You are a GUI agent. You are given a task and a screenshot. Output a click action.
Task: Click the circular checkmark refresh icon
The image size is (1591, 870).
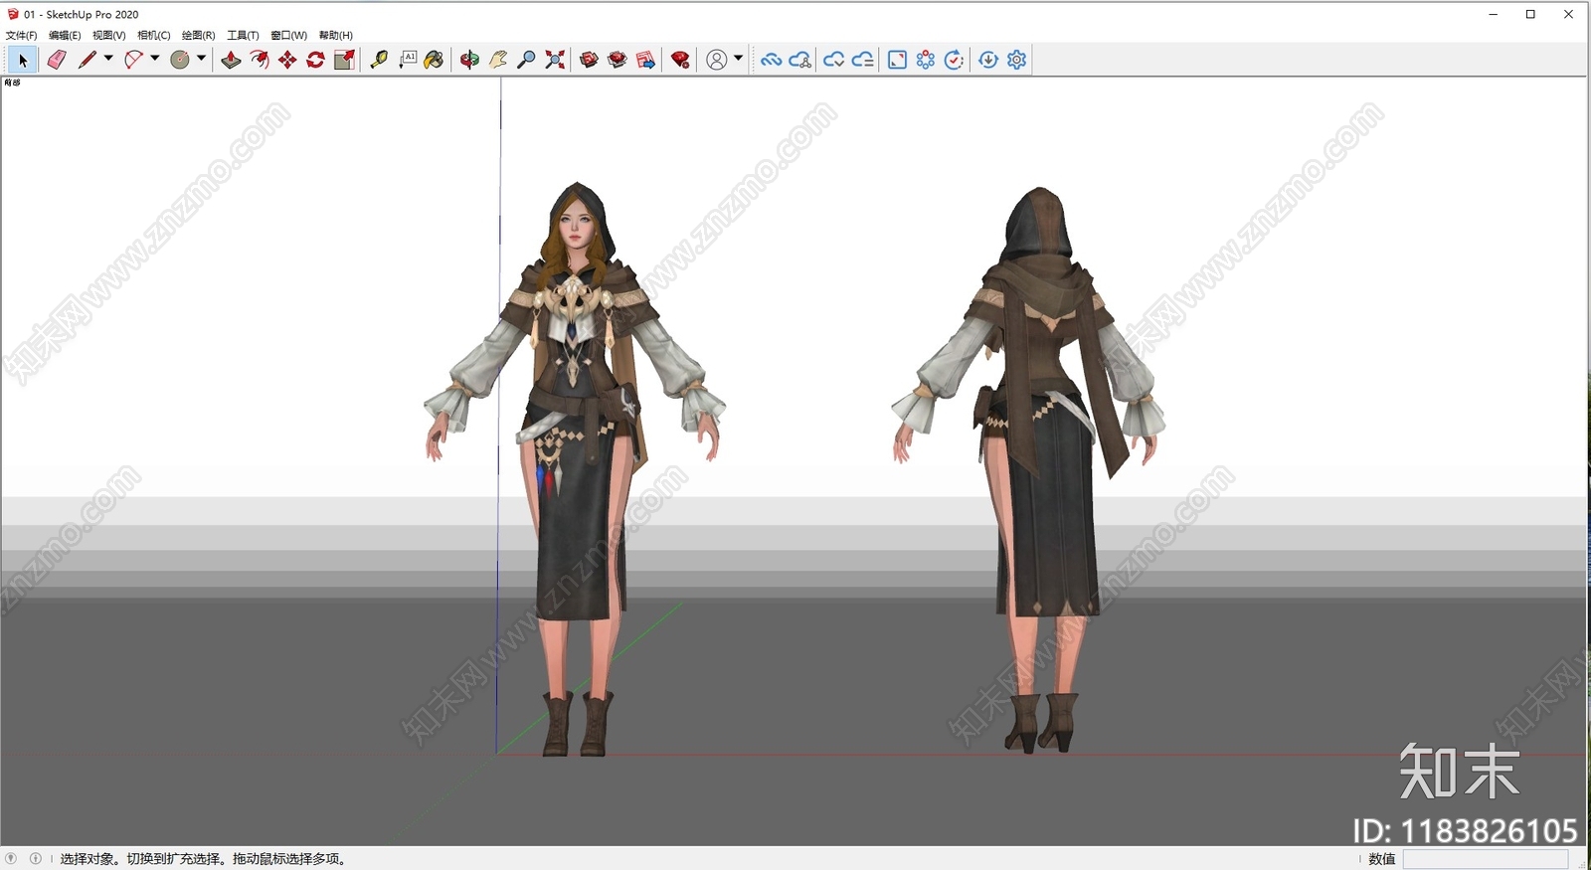click(954, 60)
